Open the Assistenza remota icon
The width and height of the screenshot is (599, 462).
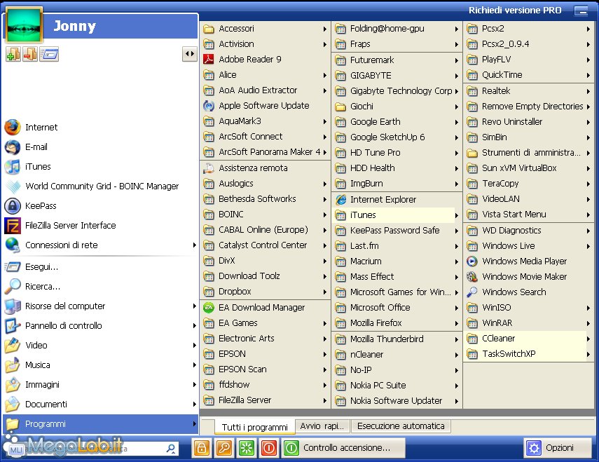(x=209, y=168)
